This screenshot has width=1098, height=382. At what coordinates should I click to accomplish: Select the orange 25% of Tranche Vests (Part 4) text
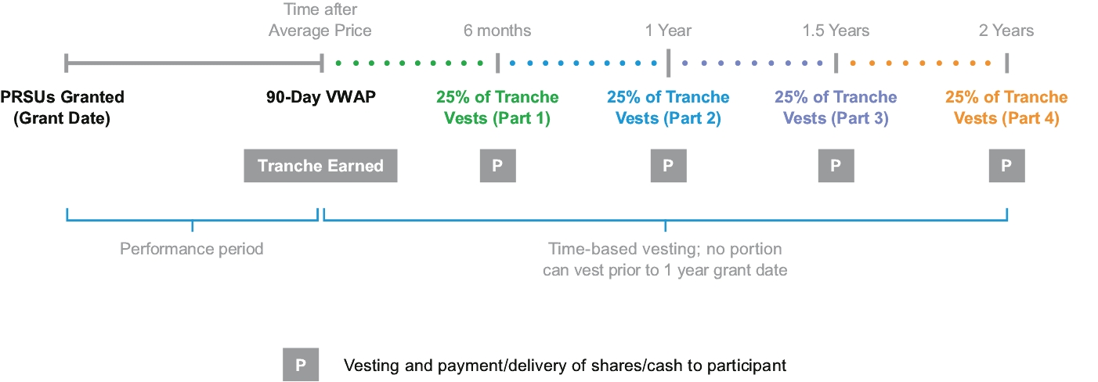tap(1006, 108)
